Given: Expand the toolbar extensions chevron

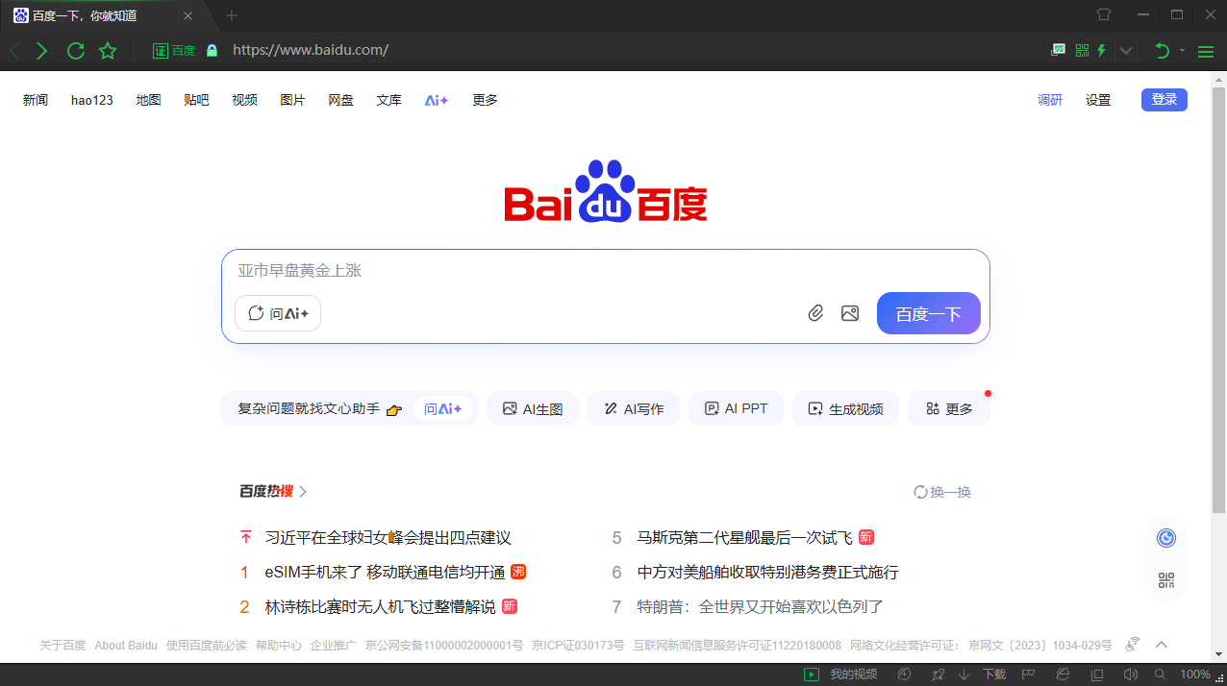Looking at the screenshot, I should [1126, 50].
